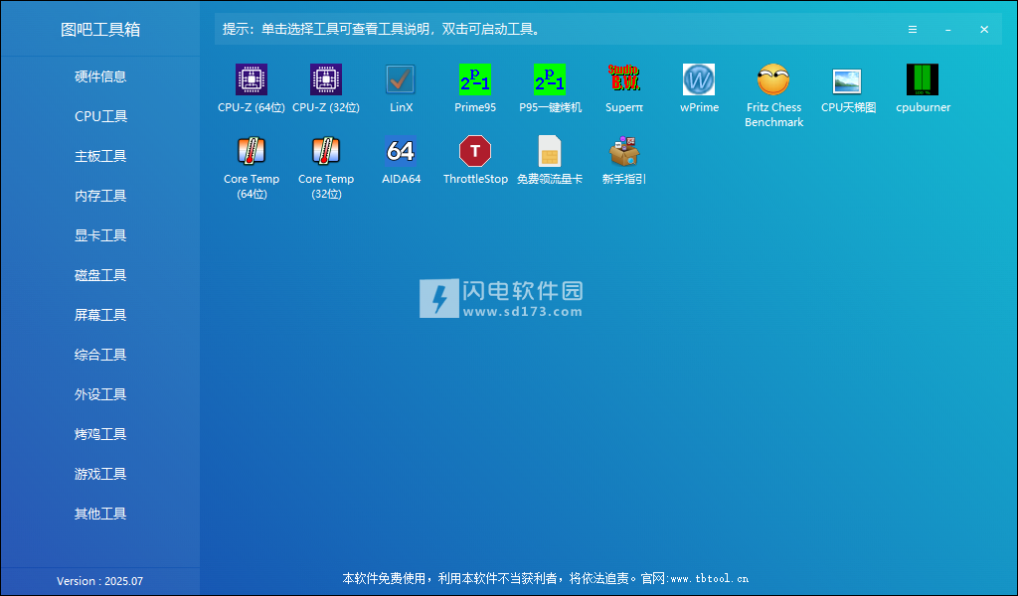Open the CPU天梯图 picture icon

pos(848,79)
